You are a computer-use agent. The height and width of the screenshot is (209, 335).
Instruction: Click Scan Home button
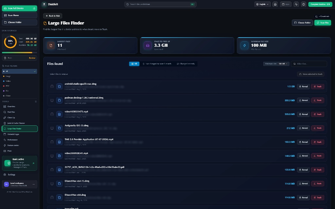[x=19, y=15]
